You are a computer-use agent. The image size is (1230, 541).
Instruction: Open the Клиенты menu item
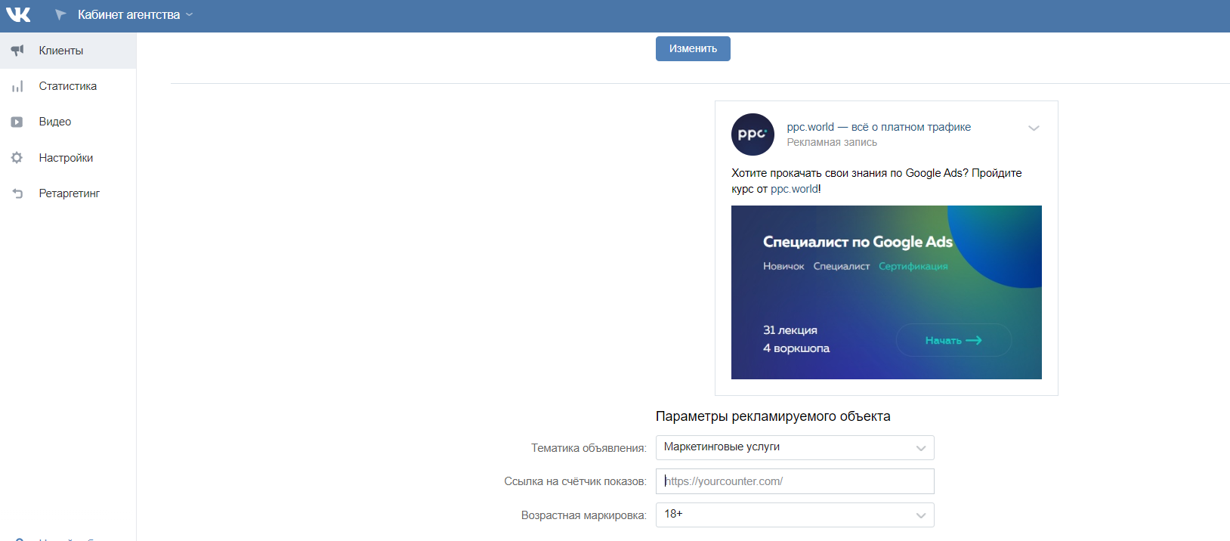61,51
